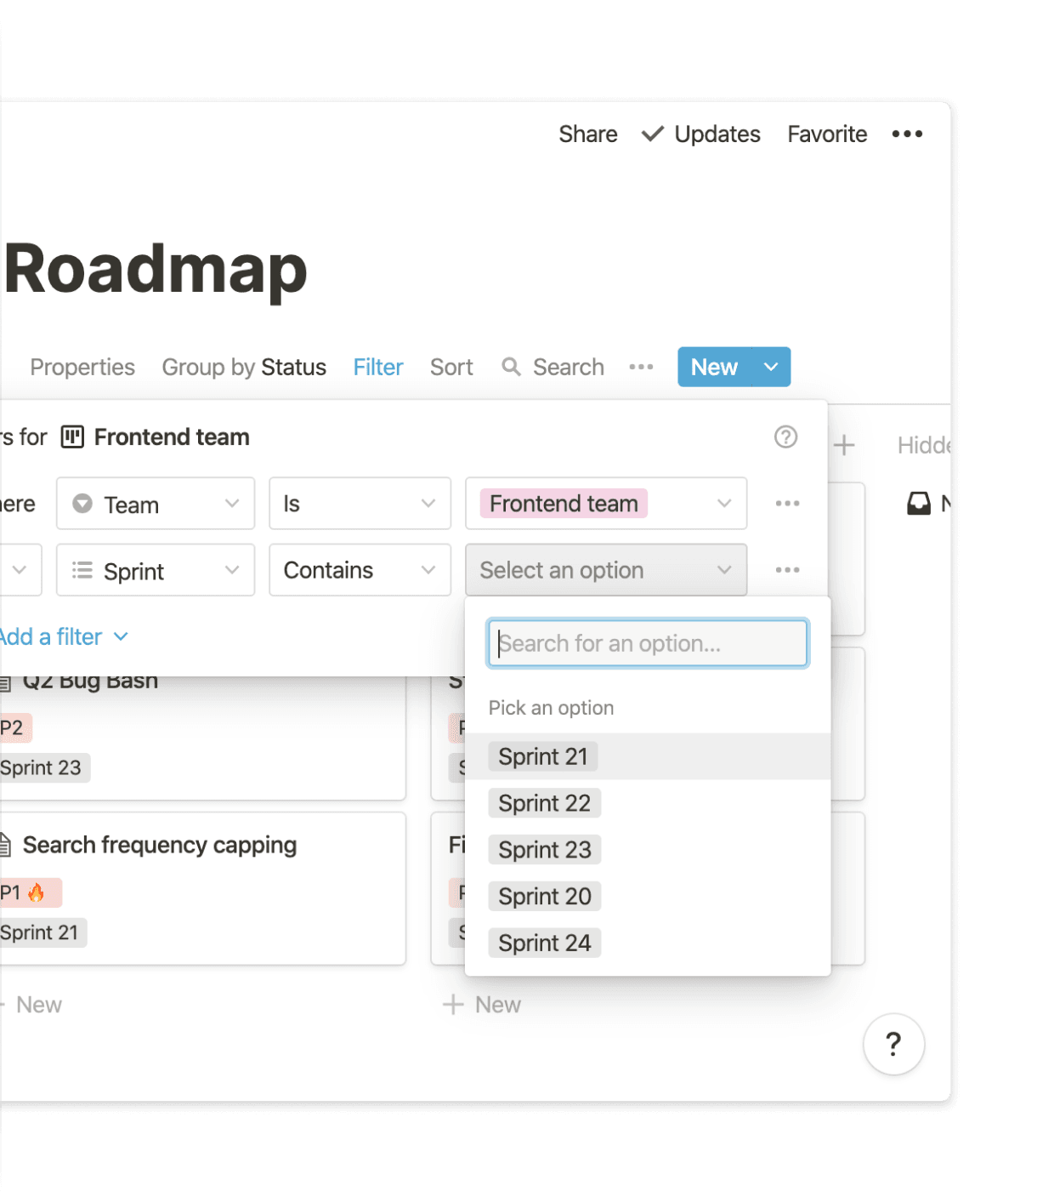
Task: Open the help circle icon in the filter panel
Action: coord(785,437)
